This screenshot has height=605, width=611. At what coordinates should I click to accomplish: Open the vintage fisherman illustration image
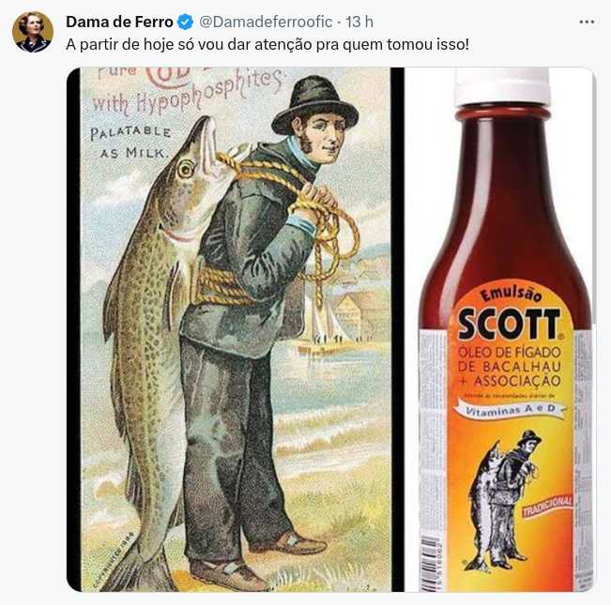click(x=236, y=329)
